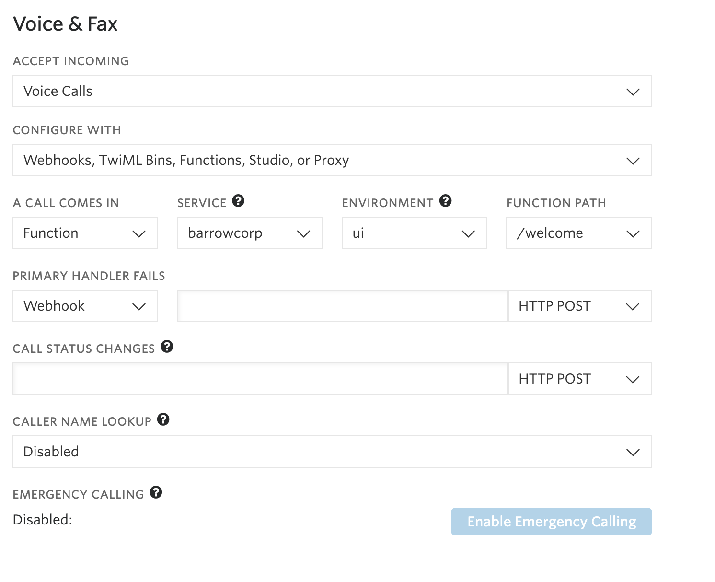
Task: Open the Configure With dropdown
Action: click(332, 160)
